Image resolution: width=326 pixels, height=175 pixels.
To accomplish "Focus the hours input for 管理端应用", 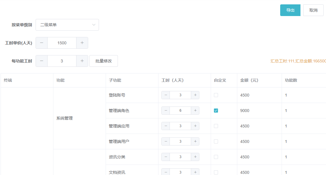I will pyautogui.click(x=180, y=126).
